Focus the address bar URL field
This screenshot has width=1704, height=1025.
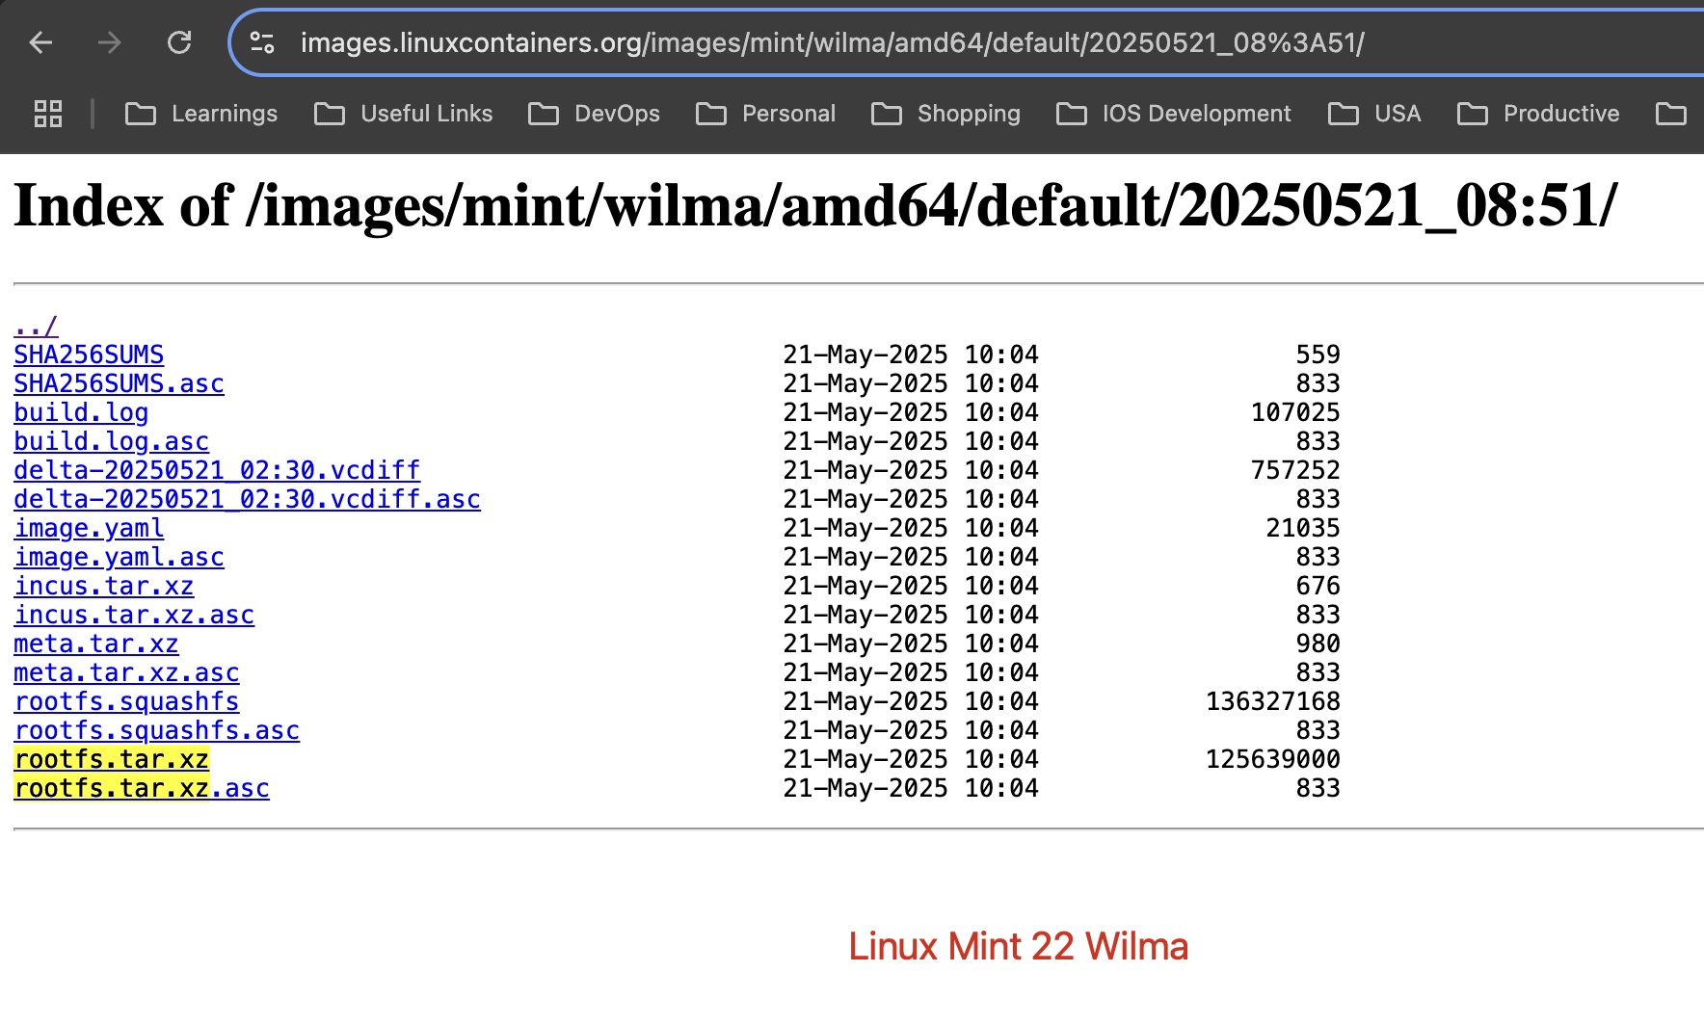(x=964, y=42)
